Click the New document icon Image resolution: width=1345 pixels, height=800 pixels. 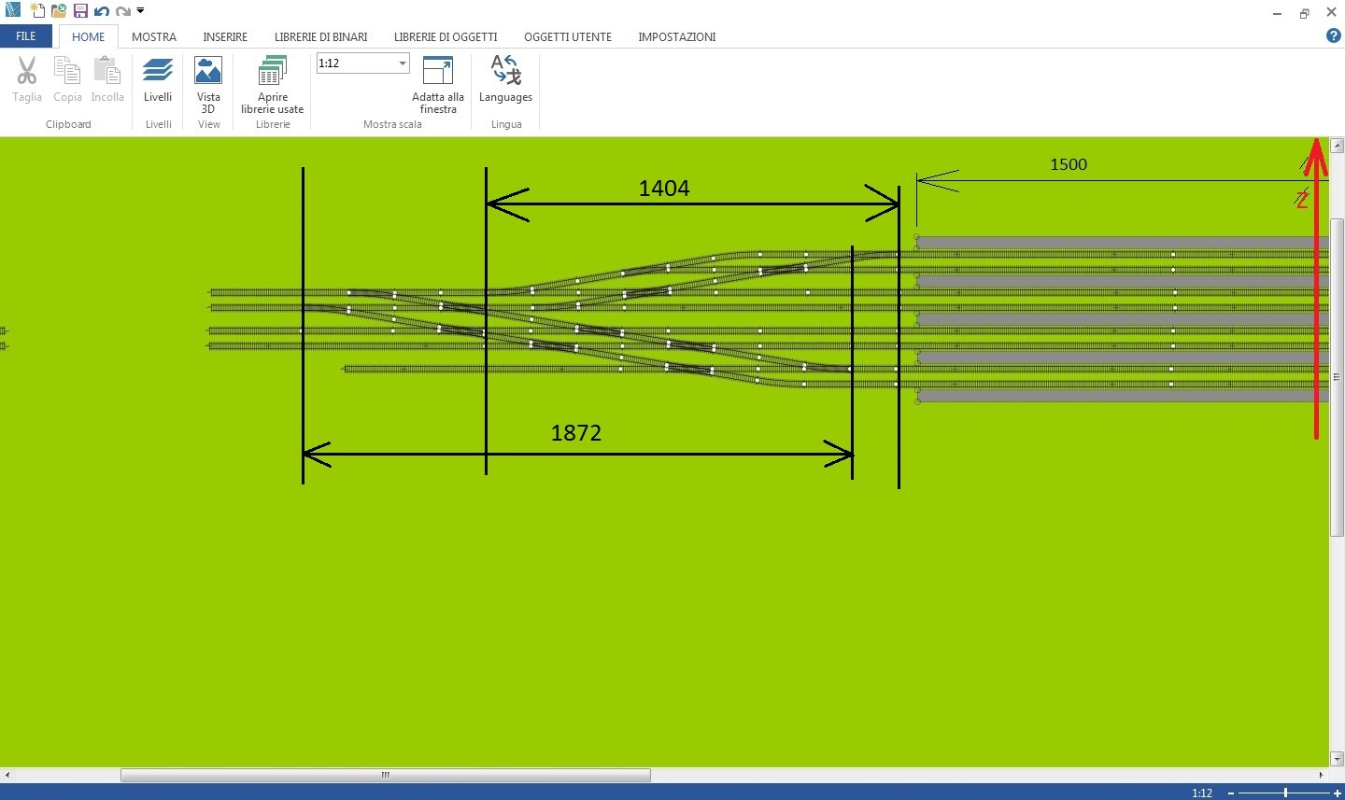37,11
